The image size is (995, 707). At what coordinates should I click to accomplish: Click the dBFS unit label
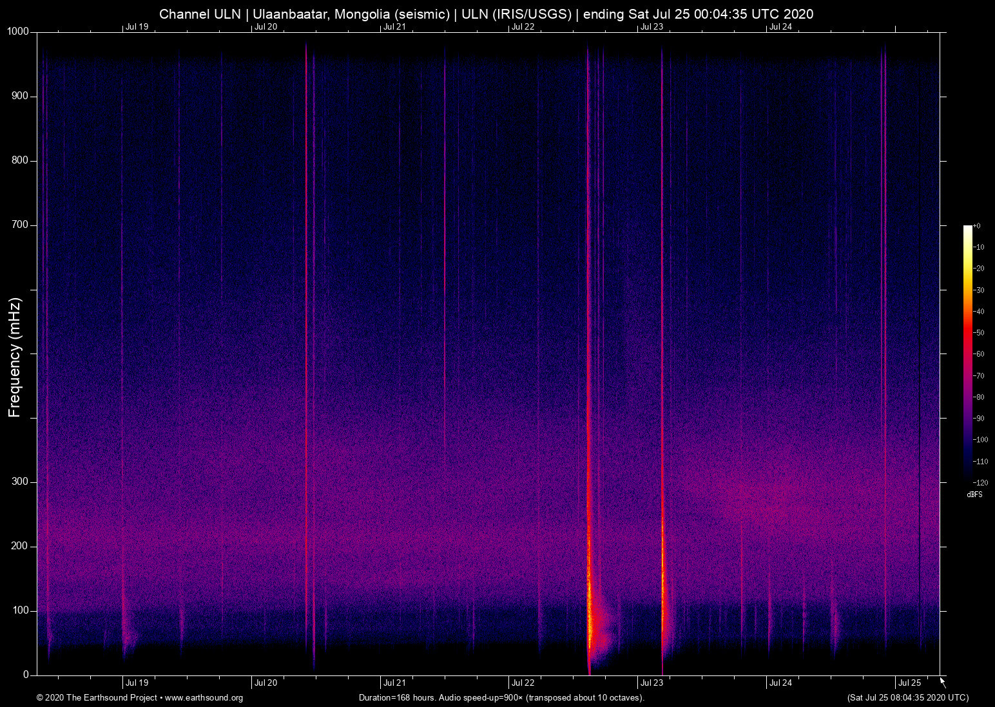pyautogui.click(x=974, y=495)
